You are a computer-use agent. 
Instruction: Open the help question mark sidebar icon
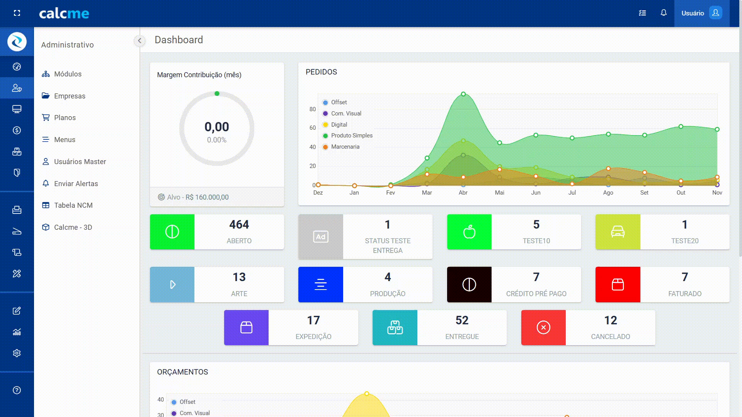click(17, 390)
